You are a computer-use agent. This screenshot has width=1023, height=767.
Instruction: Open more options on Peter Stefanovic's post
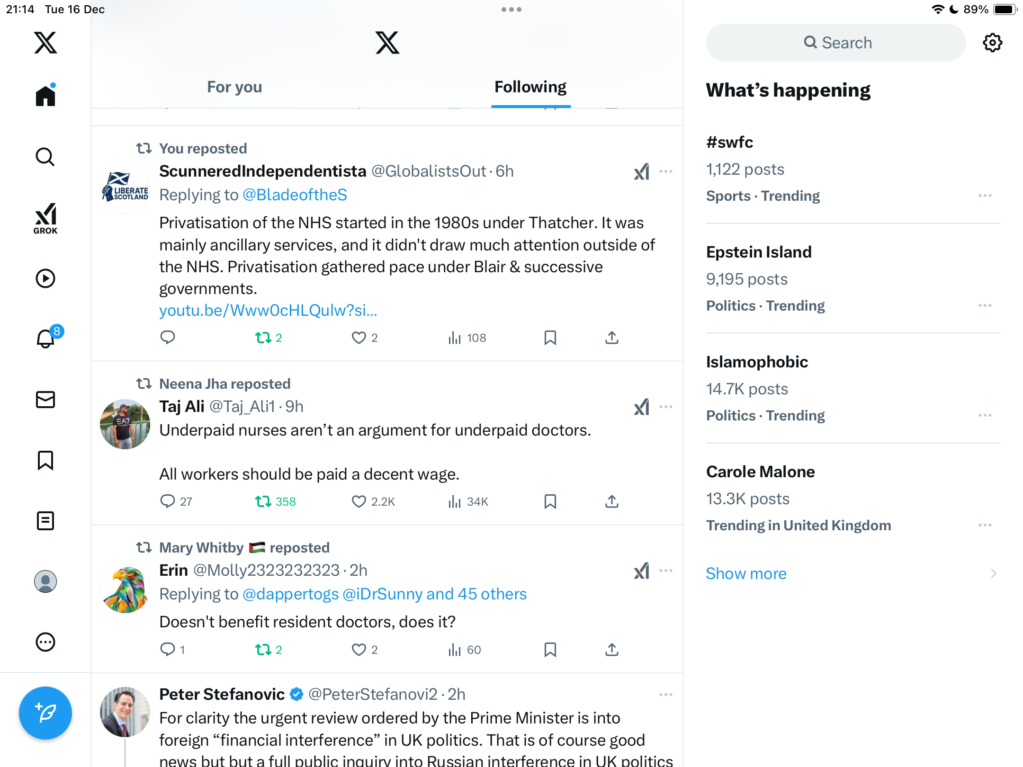(x=665, y=695)
